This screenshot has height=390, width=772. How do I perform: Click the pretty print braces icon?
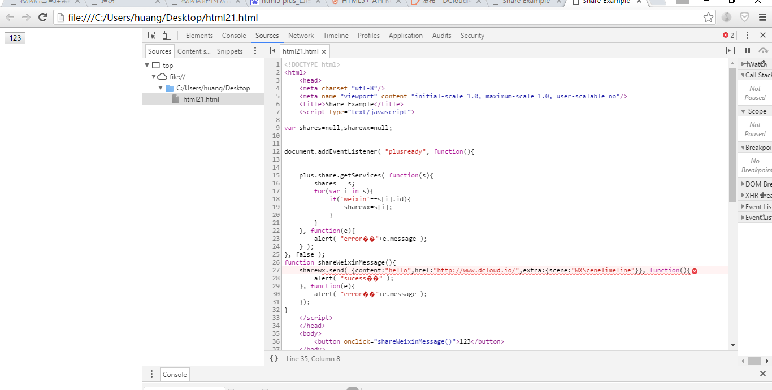[x=274, y=358]
